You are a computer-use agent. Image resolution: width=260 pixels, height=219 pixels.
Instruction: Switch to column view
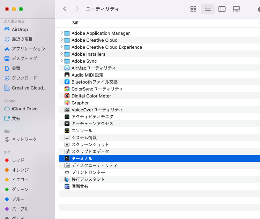(222, 9)
